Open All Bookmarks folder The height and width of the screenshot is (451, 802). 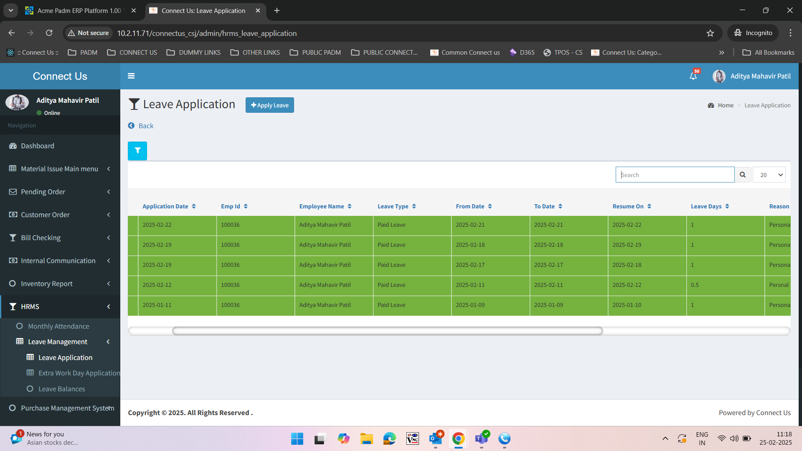(768, 53)
